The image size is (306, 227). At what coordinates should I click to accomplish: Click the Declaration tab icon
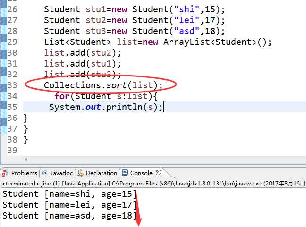point(80,173)
